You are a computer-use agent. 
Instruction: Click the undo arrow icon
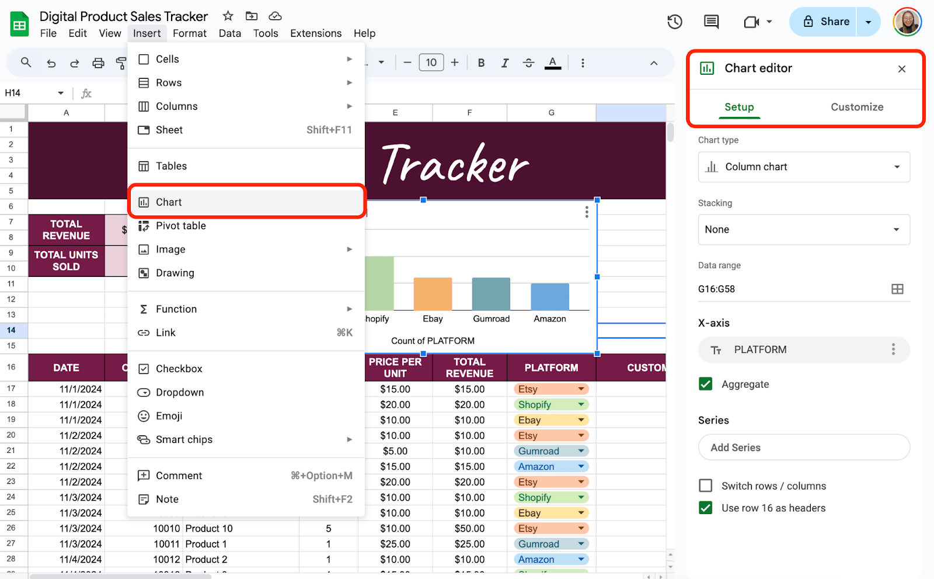tap(51, 63)
